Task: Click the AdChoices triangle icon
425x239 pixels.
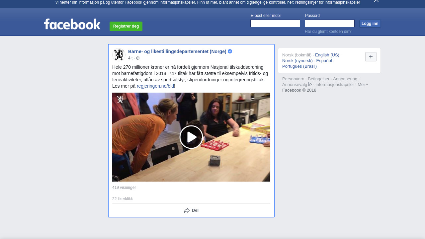Action: pyautogui.click(x=310, y=84)
